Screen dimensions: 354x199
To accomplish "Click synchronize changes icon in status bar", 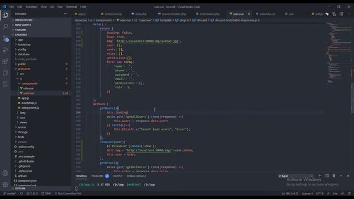I will 22,193.
